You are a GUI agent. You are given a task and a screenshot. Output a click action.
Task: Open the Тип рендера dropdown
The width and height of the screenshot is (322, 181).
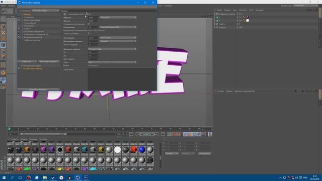(45, 11)
